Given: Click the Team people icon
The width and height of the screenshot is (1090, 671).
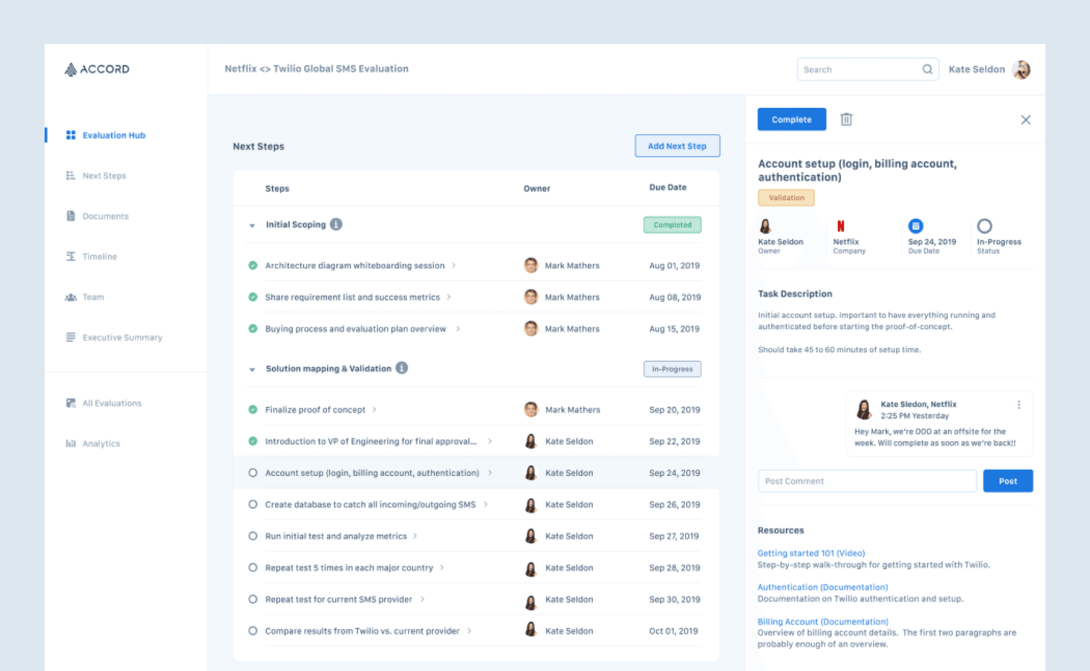Looking at the screenshot, I should pos(71,297).
